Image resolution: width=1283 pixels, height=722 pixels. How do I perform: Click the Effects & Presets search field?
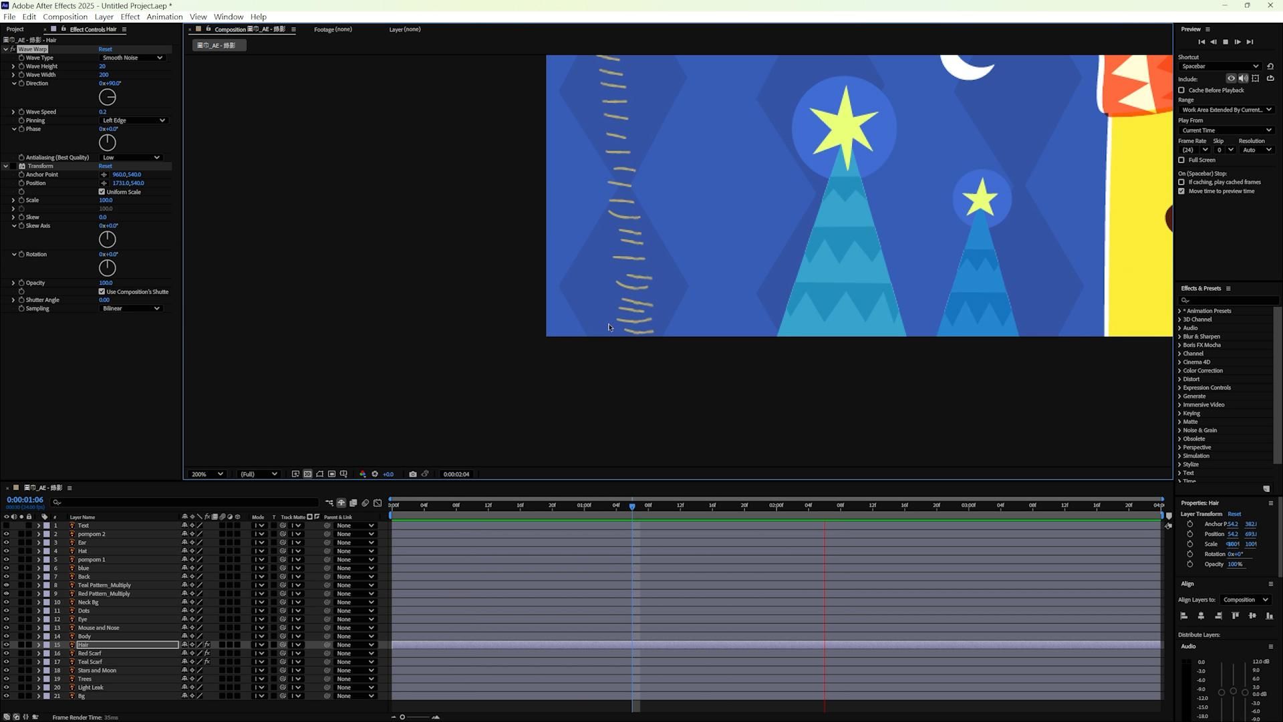point(1230,300)
